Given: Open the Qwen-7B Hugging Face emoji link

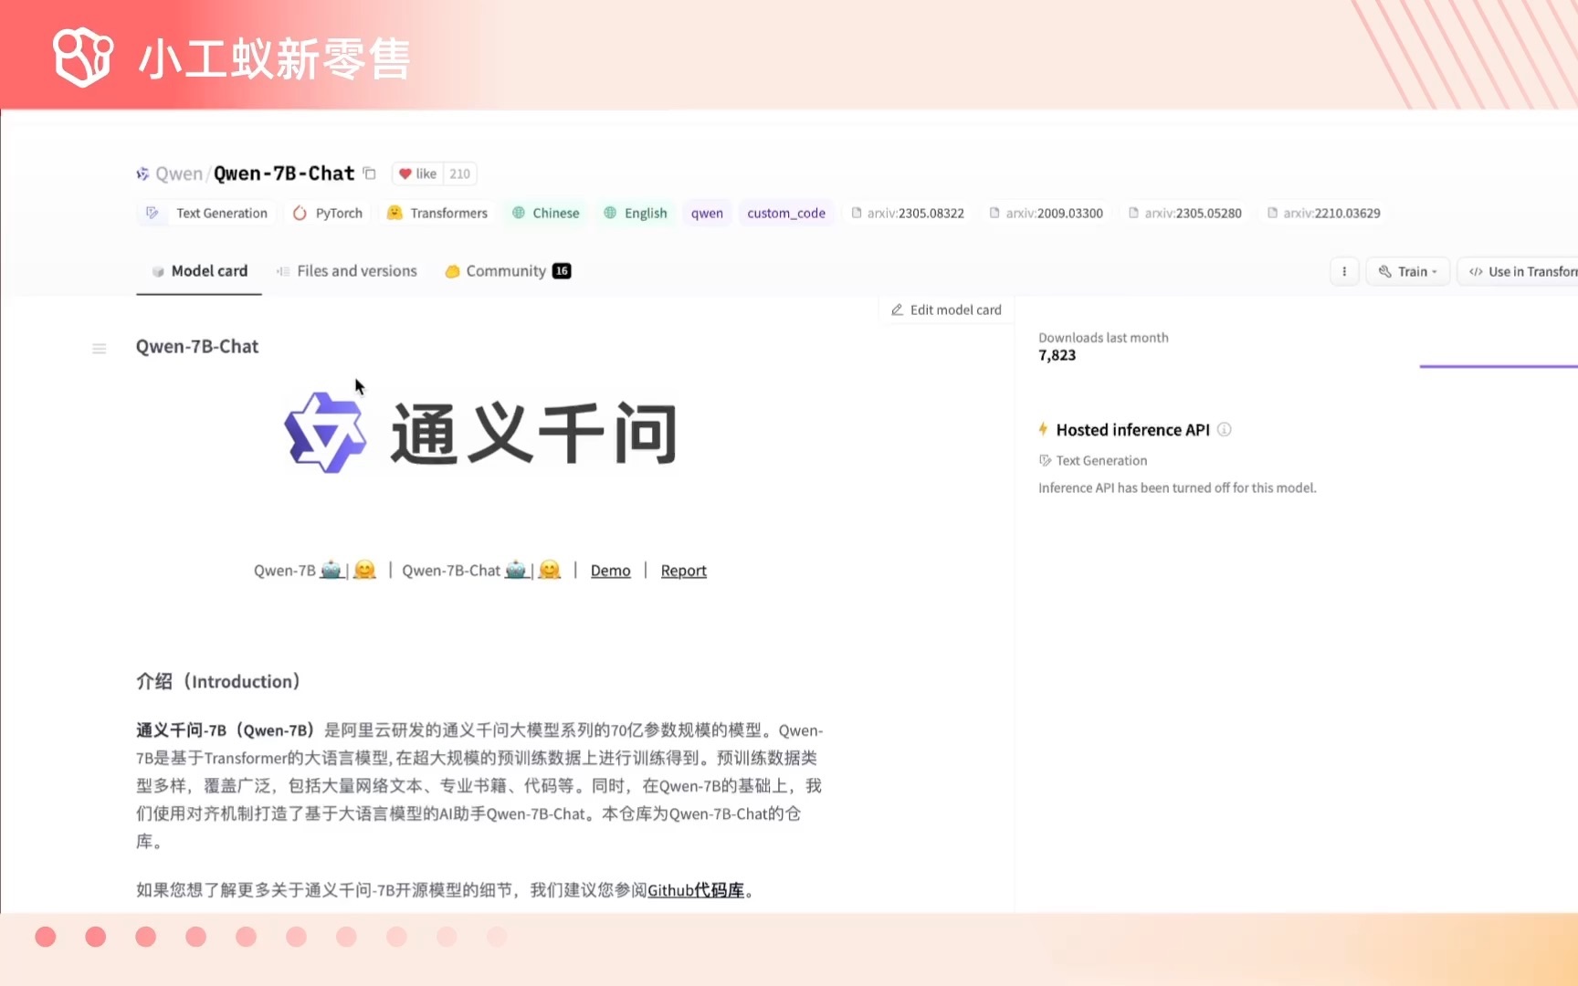Looking at the screenshot, I should (x=364, y=570).
